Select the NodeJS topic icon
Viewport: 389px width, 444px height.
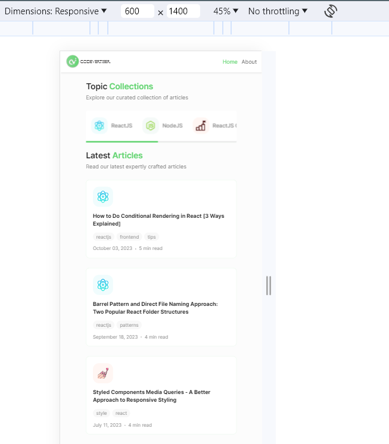click(x=151, y=126)
